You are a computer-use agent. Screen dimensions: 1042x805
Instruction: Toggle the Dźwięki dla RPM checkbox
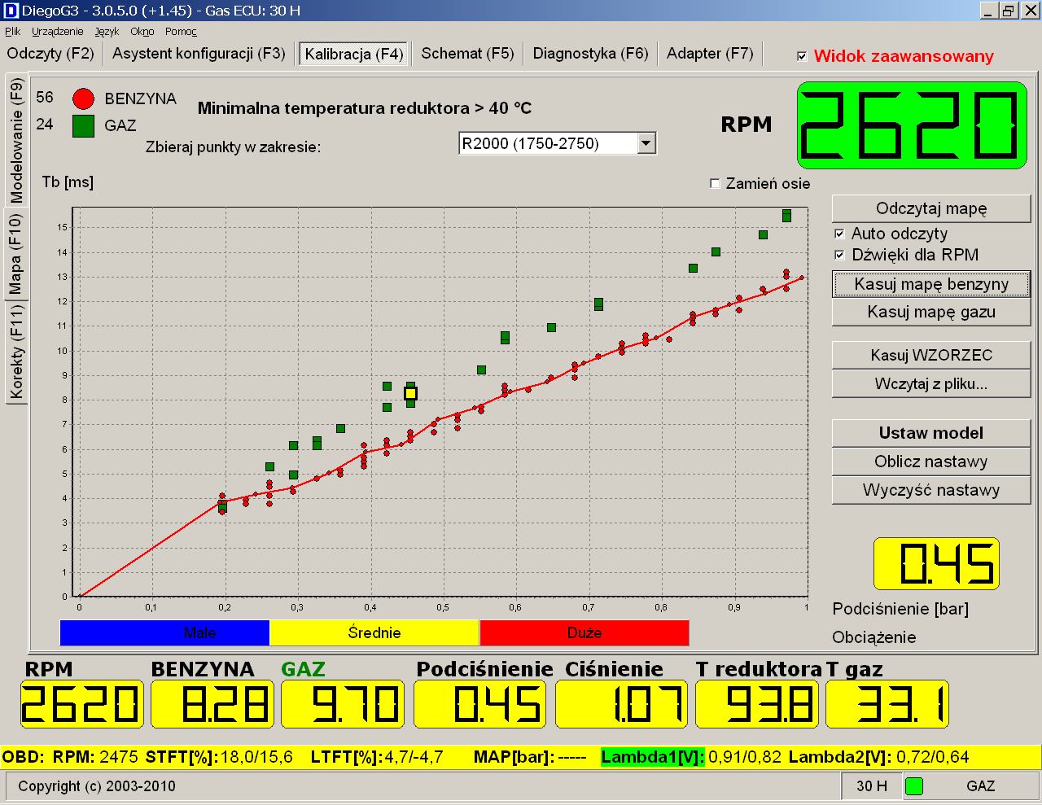click(839, 256)
